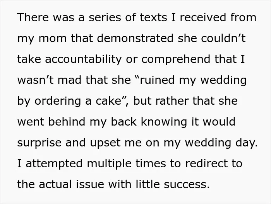Click the word "received" in the first line
The height and width of the screenshot is (204, 271).
203,17
